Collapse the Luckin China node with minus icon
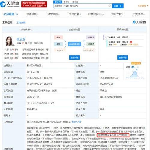Screen dimensions: 150x150 click(x=106, y=37)
